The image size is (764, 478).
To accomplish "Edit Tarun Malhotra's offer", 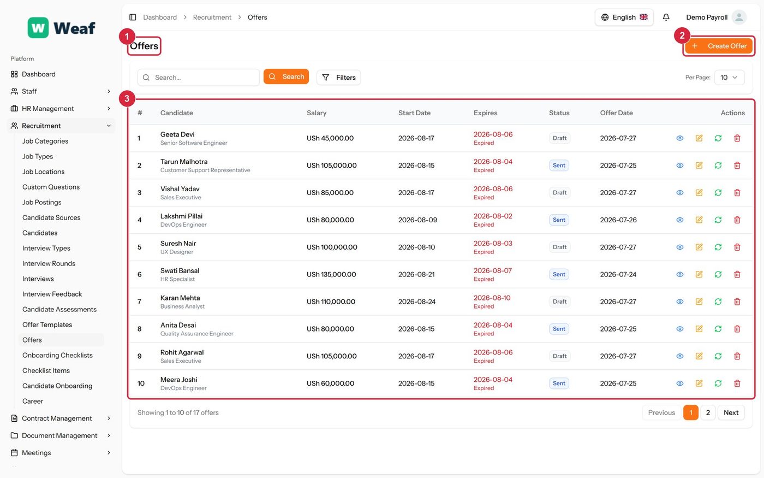I will point(699,166).
